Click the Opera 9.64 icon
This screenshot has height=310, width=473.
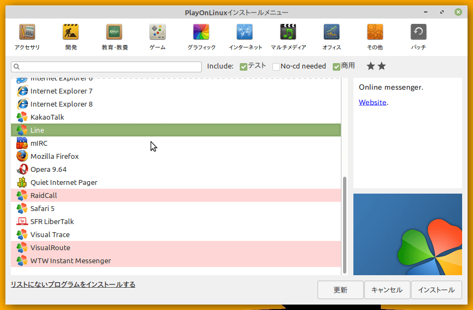tap(22, 169)
